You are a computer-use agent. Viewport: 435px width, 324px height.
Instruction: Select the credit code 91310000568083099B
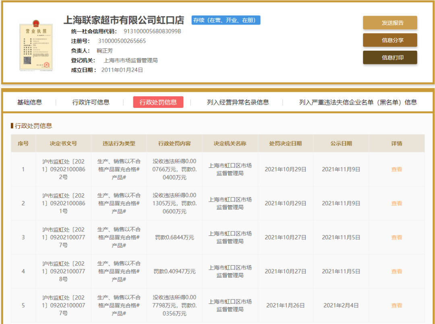152,31
